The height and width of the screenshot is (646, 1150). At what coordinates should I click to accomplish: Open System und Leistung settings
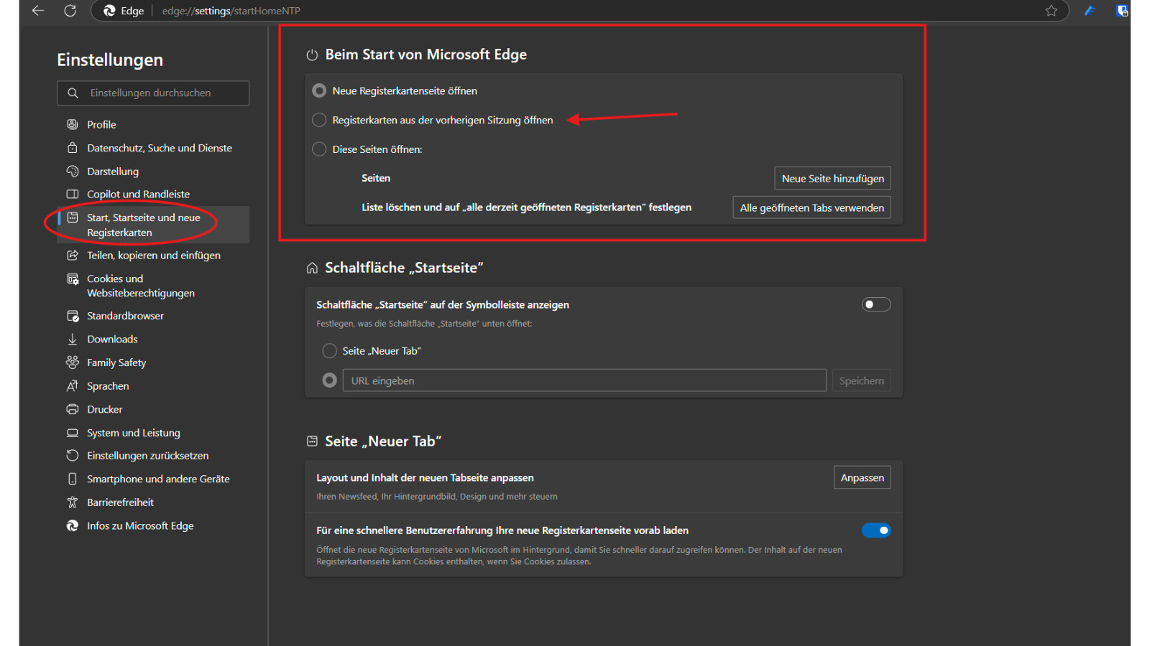pos(134,433)
